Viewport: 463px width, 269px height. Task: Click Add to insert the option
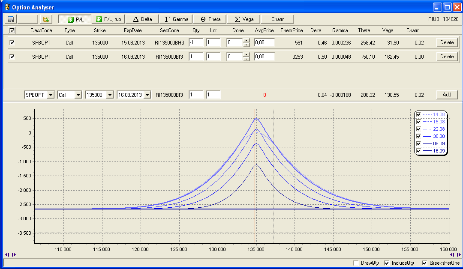(447, 95)
